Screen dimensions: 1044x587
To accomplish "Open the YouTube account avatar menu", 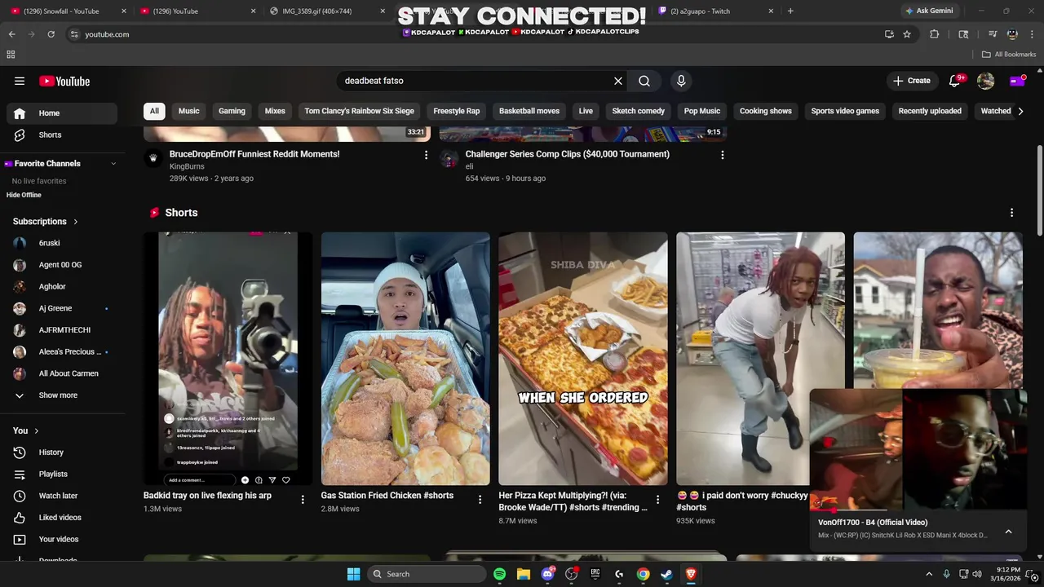I will 985,81.
